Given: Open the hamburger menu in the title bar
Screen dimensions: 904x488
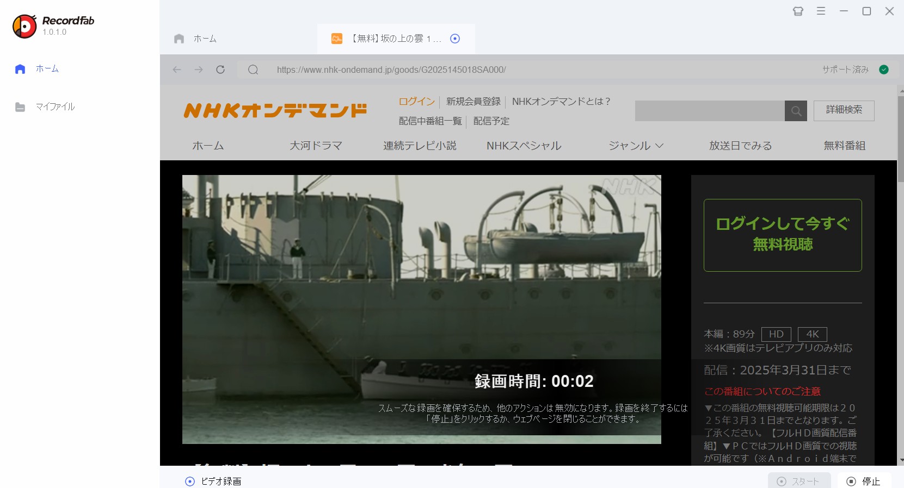Looking at the screenshot, I should pos(821,11).
